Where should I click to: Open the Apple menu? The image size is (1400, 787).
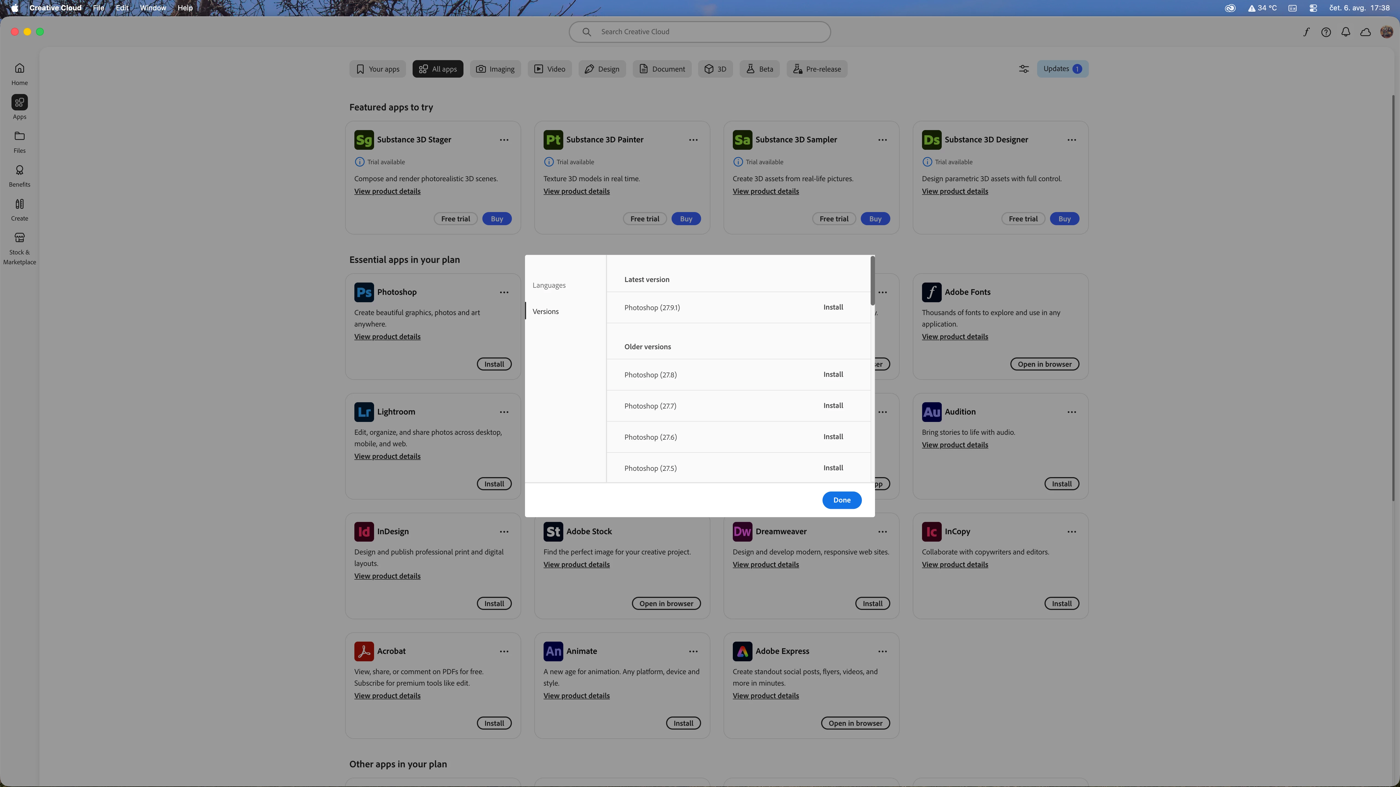coord(15,8)
